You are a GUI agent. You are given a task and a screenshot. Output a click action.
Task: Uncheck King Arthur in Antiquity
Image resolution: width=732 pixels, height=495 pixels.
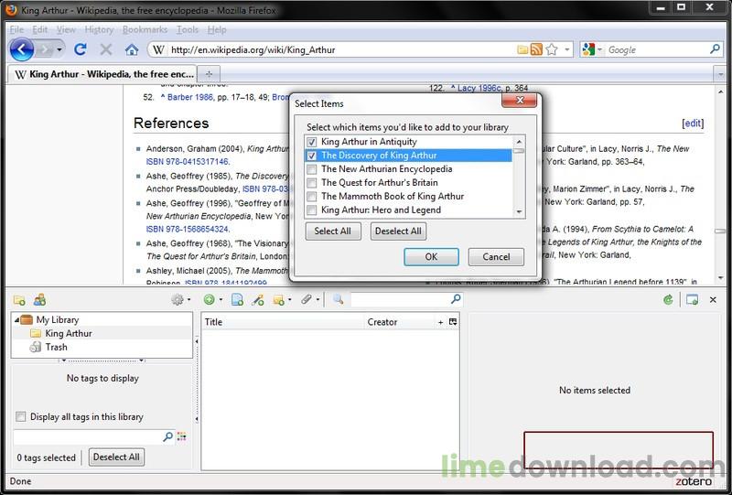click(312, 142)
